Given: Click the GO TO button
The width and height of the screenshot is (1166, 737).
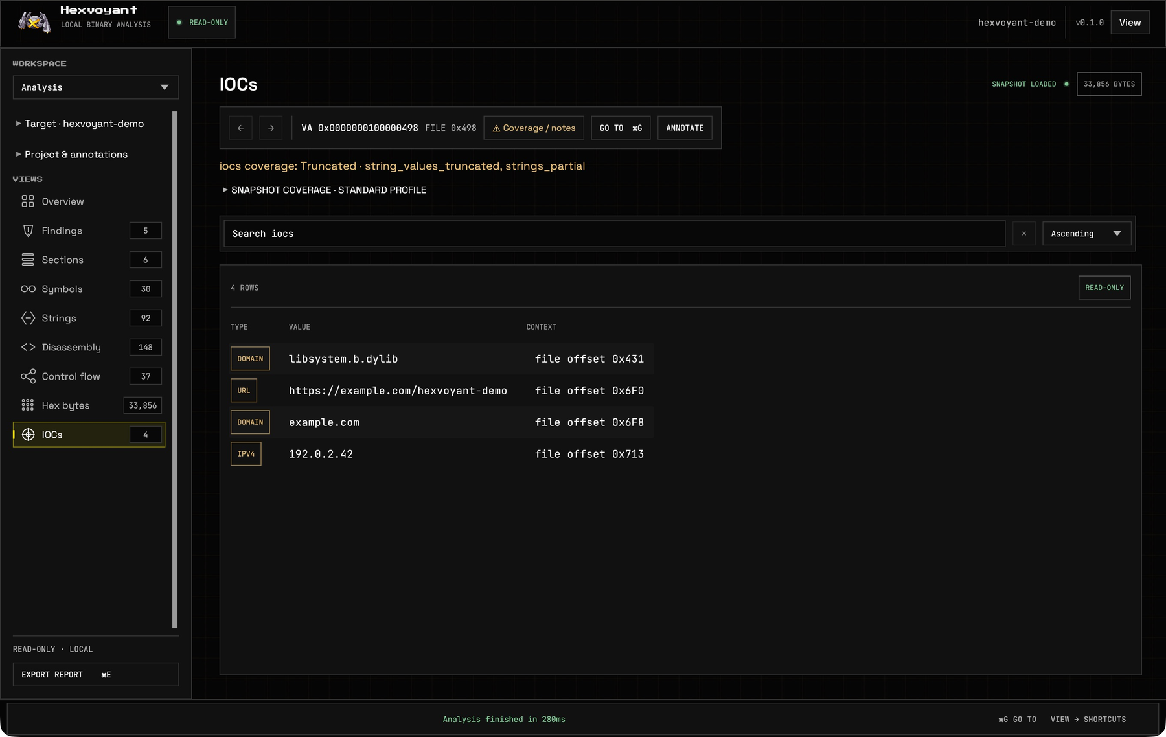Looking at the screenshot, I should click(x=621, y=128).
